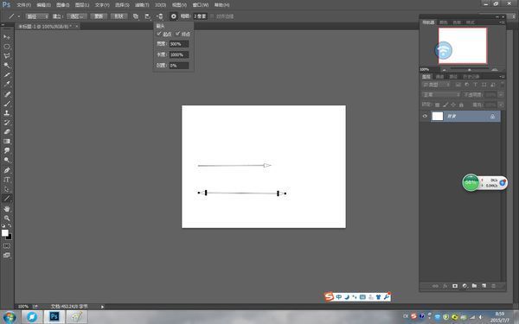
Task: Toggle Quick Mask mode icon
Action: (x=7, y=246)
